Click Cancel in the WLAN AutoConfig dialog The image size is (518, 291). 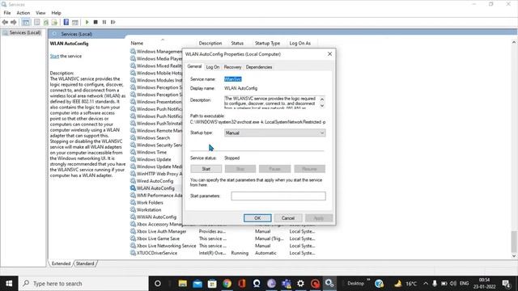pos(288,218)
